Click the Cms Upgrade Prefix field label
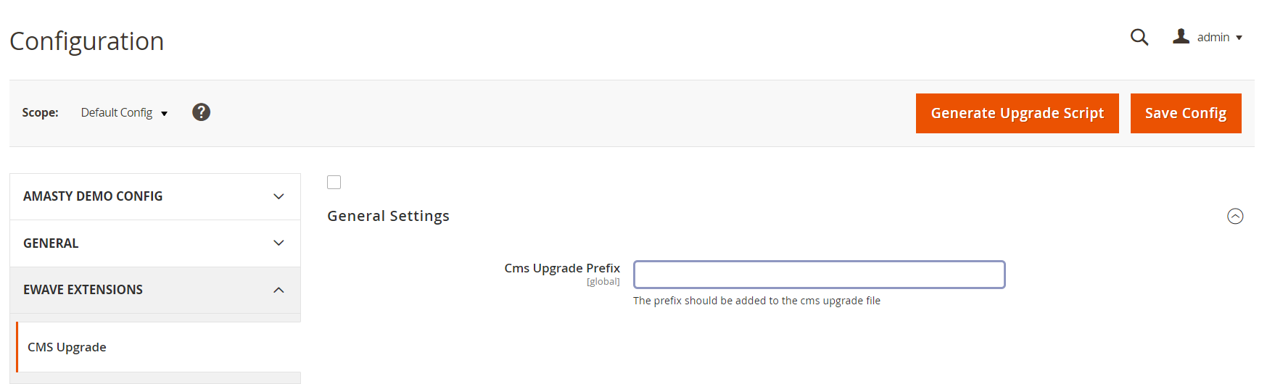This screenshot has height=384, width=1275. [x=562, y=268]
